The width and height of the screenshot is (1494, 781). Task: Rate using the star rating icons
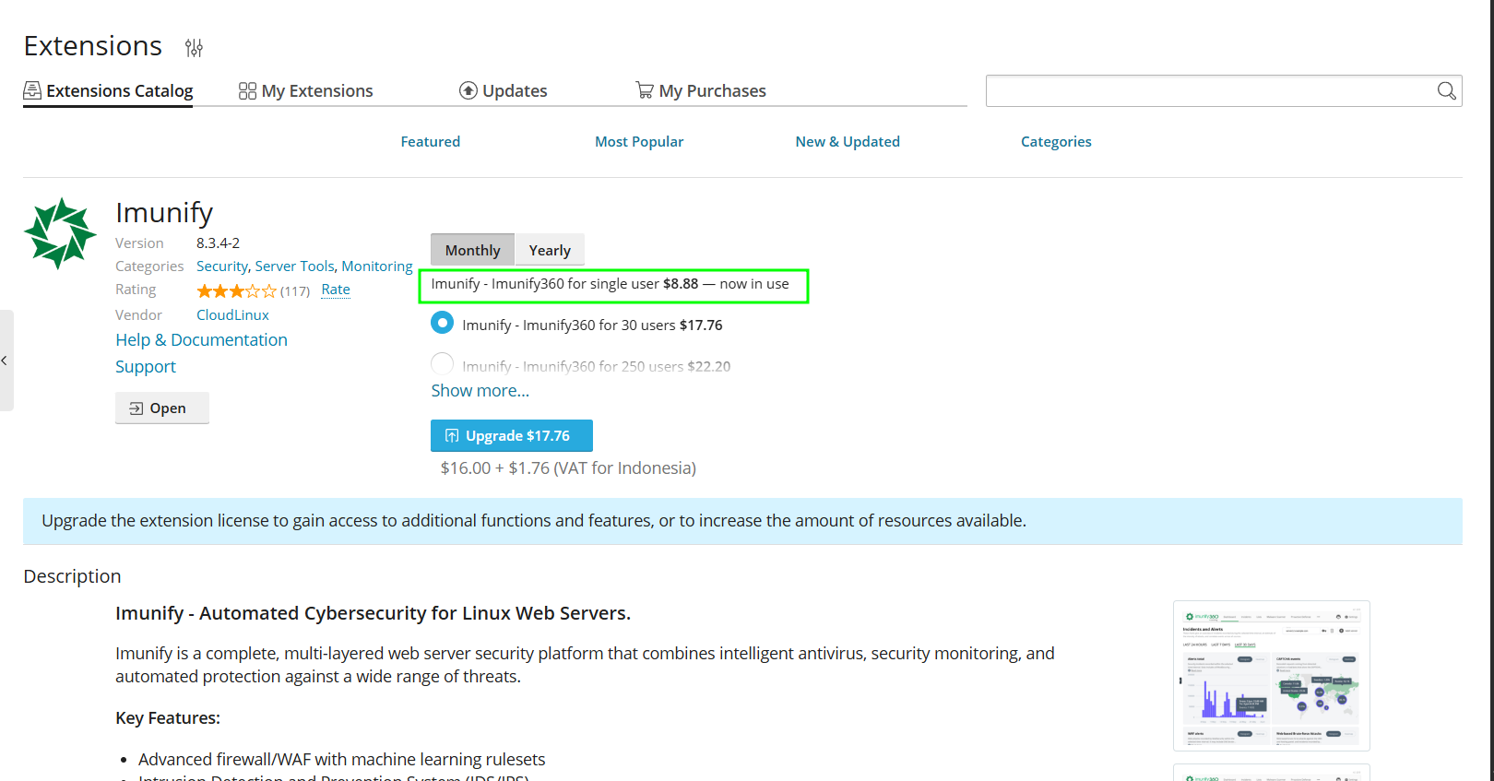(x=236, y=290)
